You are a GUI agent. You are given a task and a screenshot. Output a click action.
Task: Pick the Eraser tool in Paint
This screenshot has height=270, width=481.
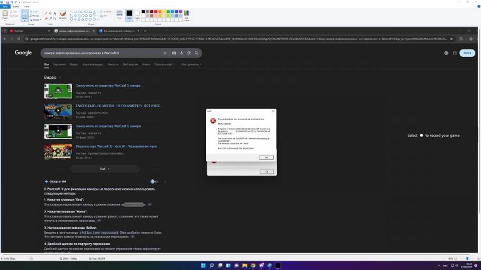tap(46, 18)
